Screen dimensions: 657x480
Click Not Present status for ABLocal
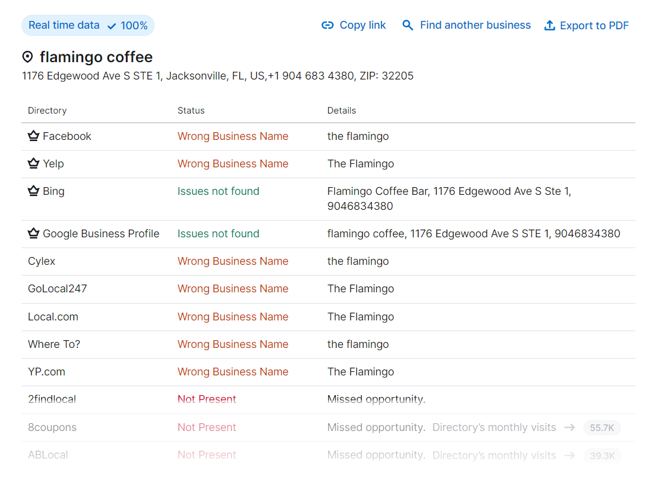click(x=207, y=455)
